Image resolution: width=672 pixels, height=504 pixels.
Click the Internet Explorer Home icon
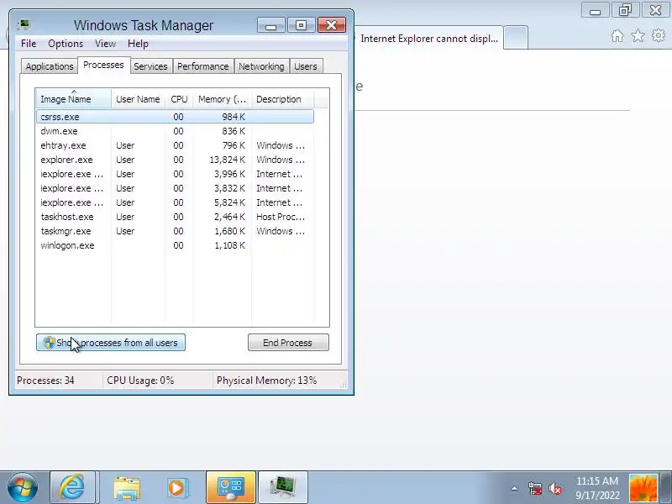(x=617, y=35)
